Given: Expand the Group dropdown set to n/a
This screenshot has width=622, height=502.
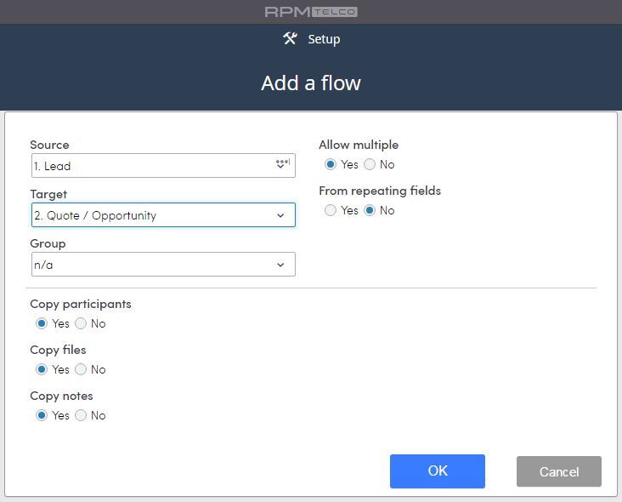Looking at the screenshot, I should [x=163, y=264].
